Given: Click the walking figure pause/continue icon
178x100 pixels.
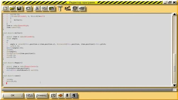Looking at the screenshot, I should click(x=67, y=96).
